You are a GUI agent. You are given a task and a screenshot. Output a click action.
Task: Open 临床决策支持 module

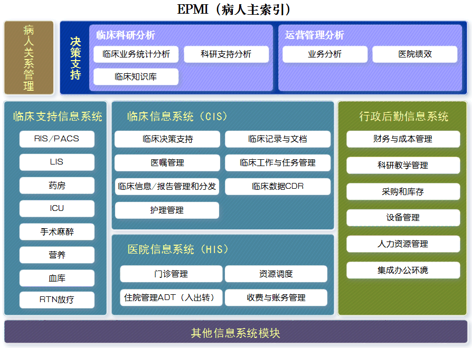tap(167, 139)
